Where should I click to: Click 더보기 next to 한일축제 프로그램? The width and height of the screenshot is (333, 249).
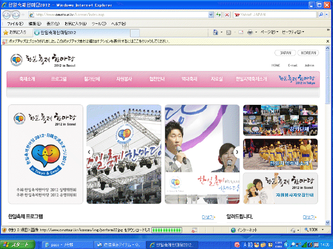(x=208, y=217)
